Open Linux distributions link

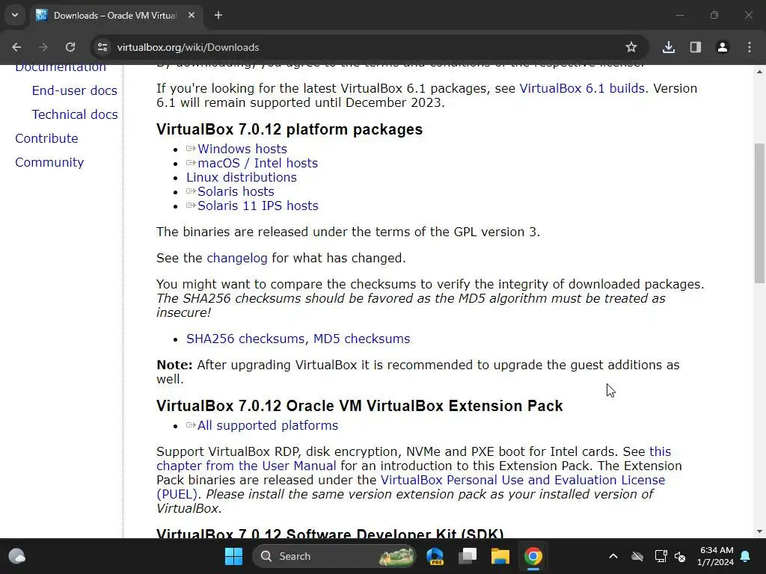(x=242, y=177)
